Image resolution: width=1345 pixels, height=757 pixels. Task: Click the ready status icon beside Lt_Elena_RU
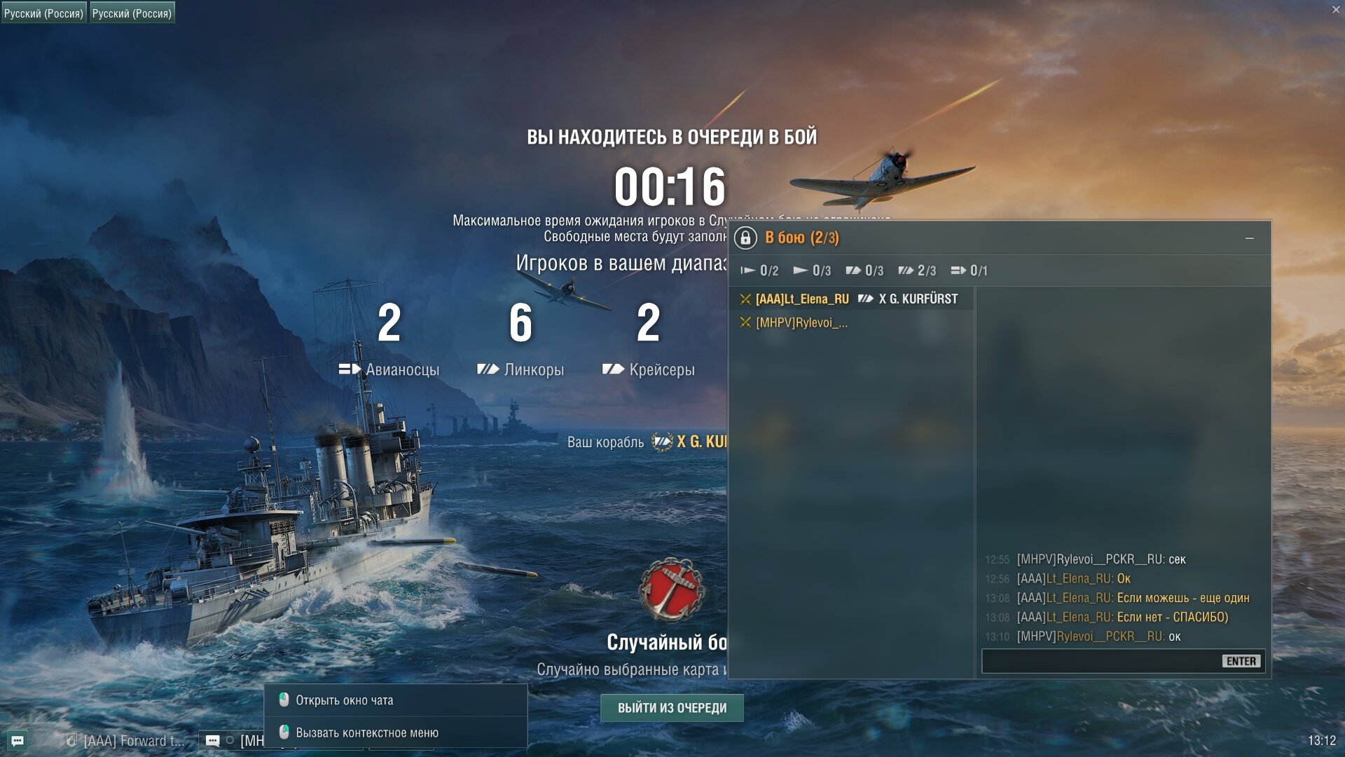[x=745, y=299]
